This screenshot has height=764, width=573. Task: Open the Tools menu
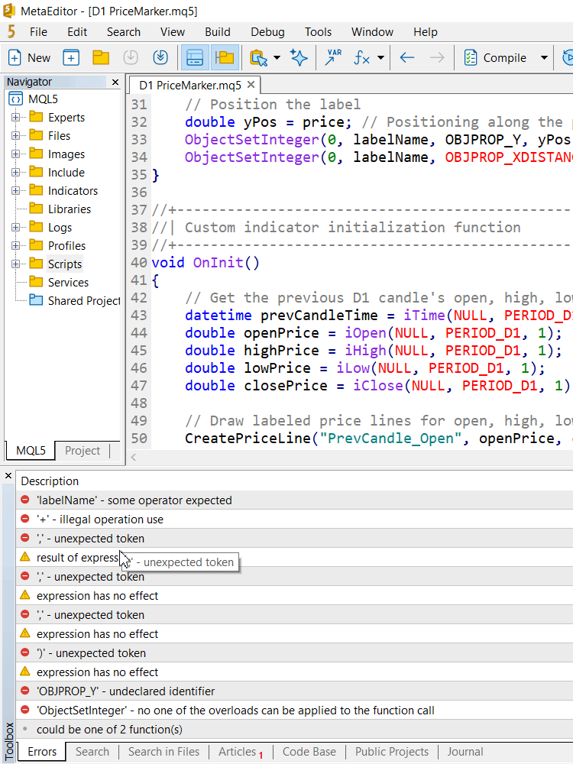click(x=318, y=32)
